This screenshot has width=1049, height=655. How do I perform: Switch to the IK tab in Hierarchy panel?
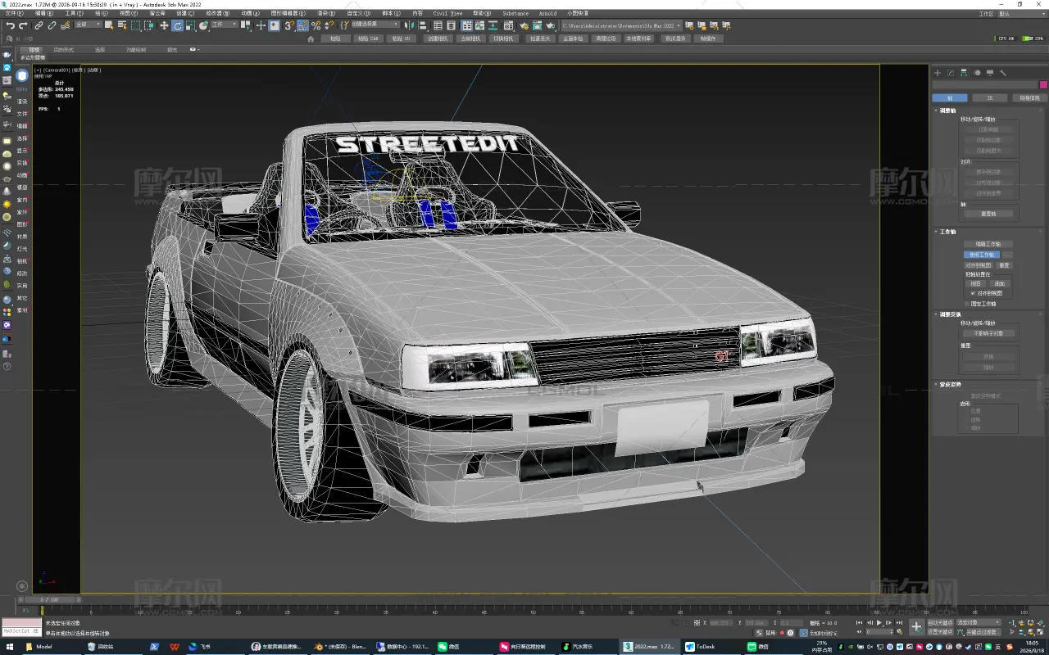[x=990, y=98]
